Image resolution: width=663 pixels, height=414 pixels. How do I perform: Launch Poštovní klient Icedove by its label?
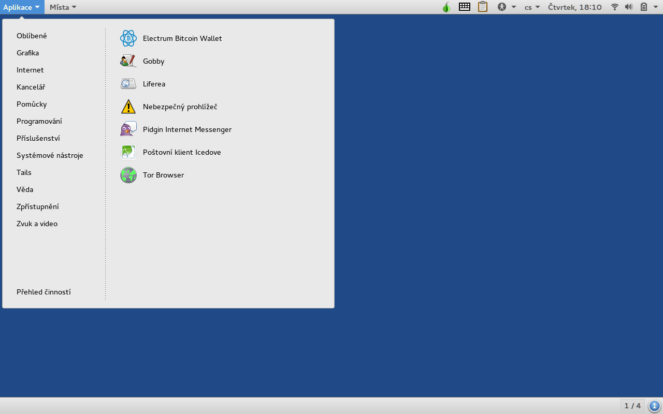coord(182,152)
